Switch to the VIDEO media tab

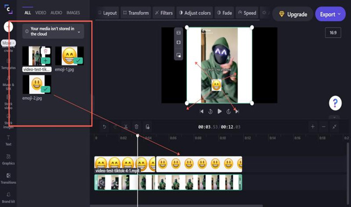40,13
